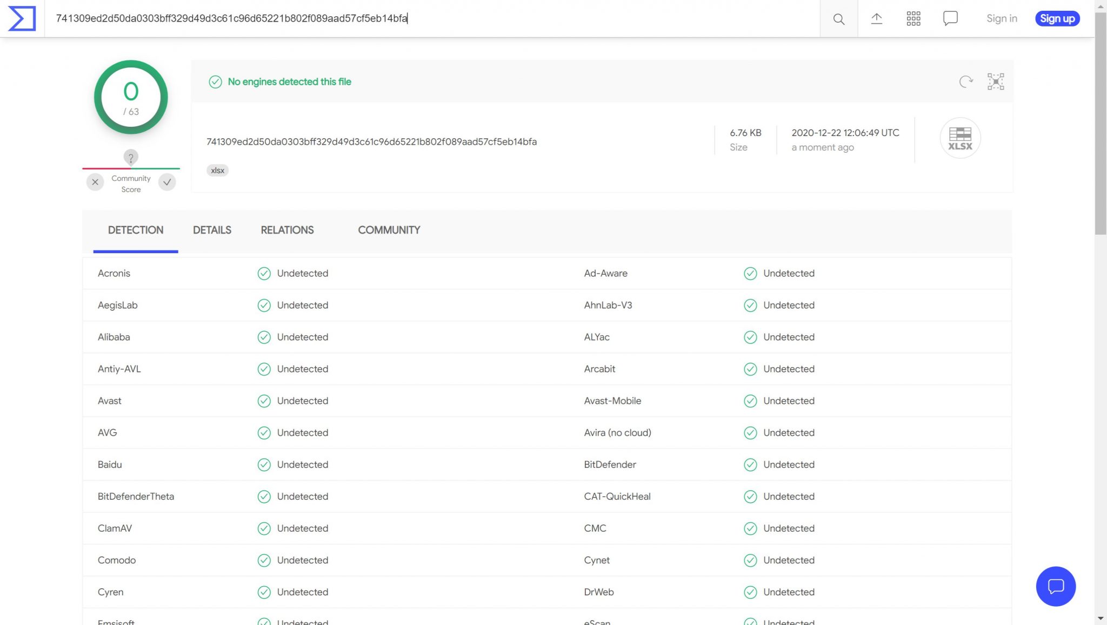
Task: Click the CMC engine name
Action: point(595,528)
